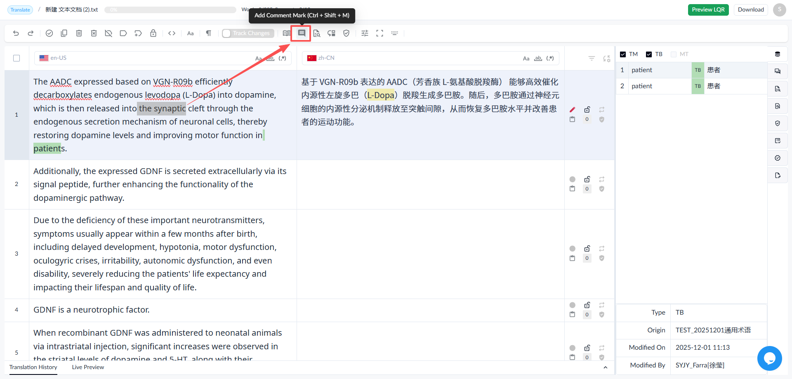Switch to Live Preview tab
792x379 pixels.
point(88,367)
